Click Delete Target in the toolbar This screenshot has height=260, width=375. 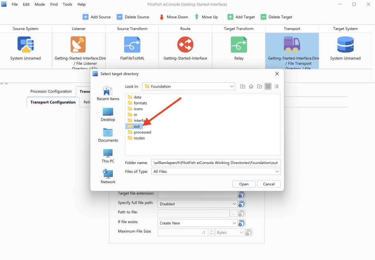point(276,17)
